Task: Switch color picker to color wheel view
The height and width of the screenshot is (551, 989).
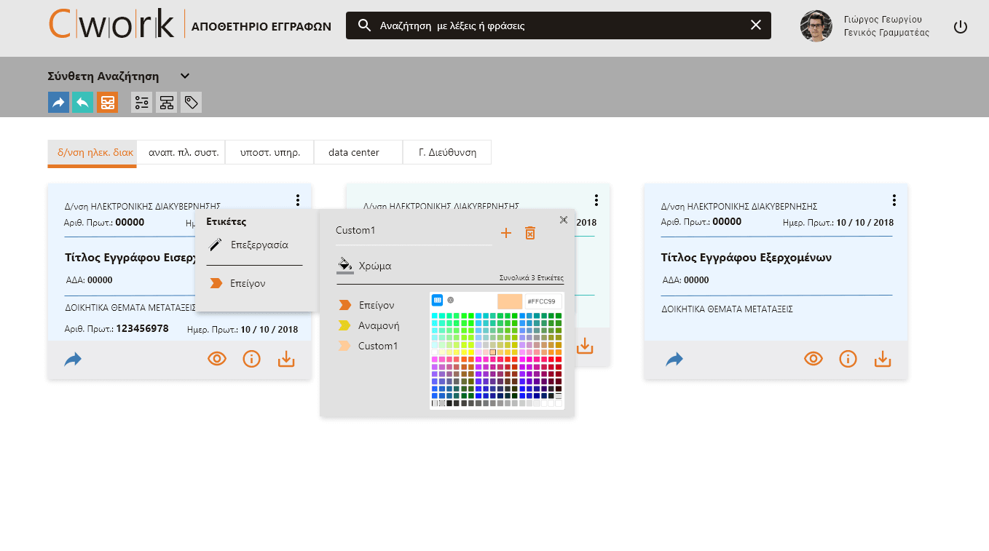Action: click(451, 300)
